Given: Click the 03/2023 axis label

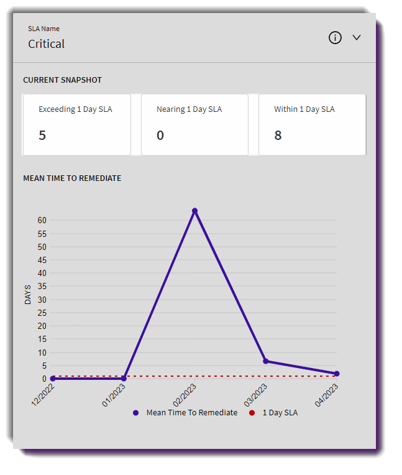Looking at the screenshot, I should (255, 395).
